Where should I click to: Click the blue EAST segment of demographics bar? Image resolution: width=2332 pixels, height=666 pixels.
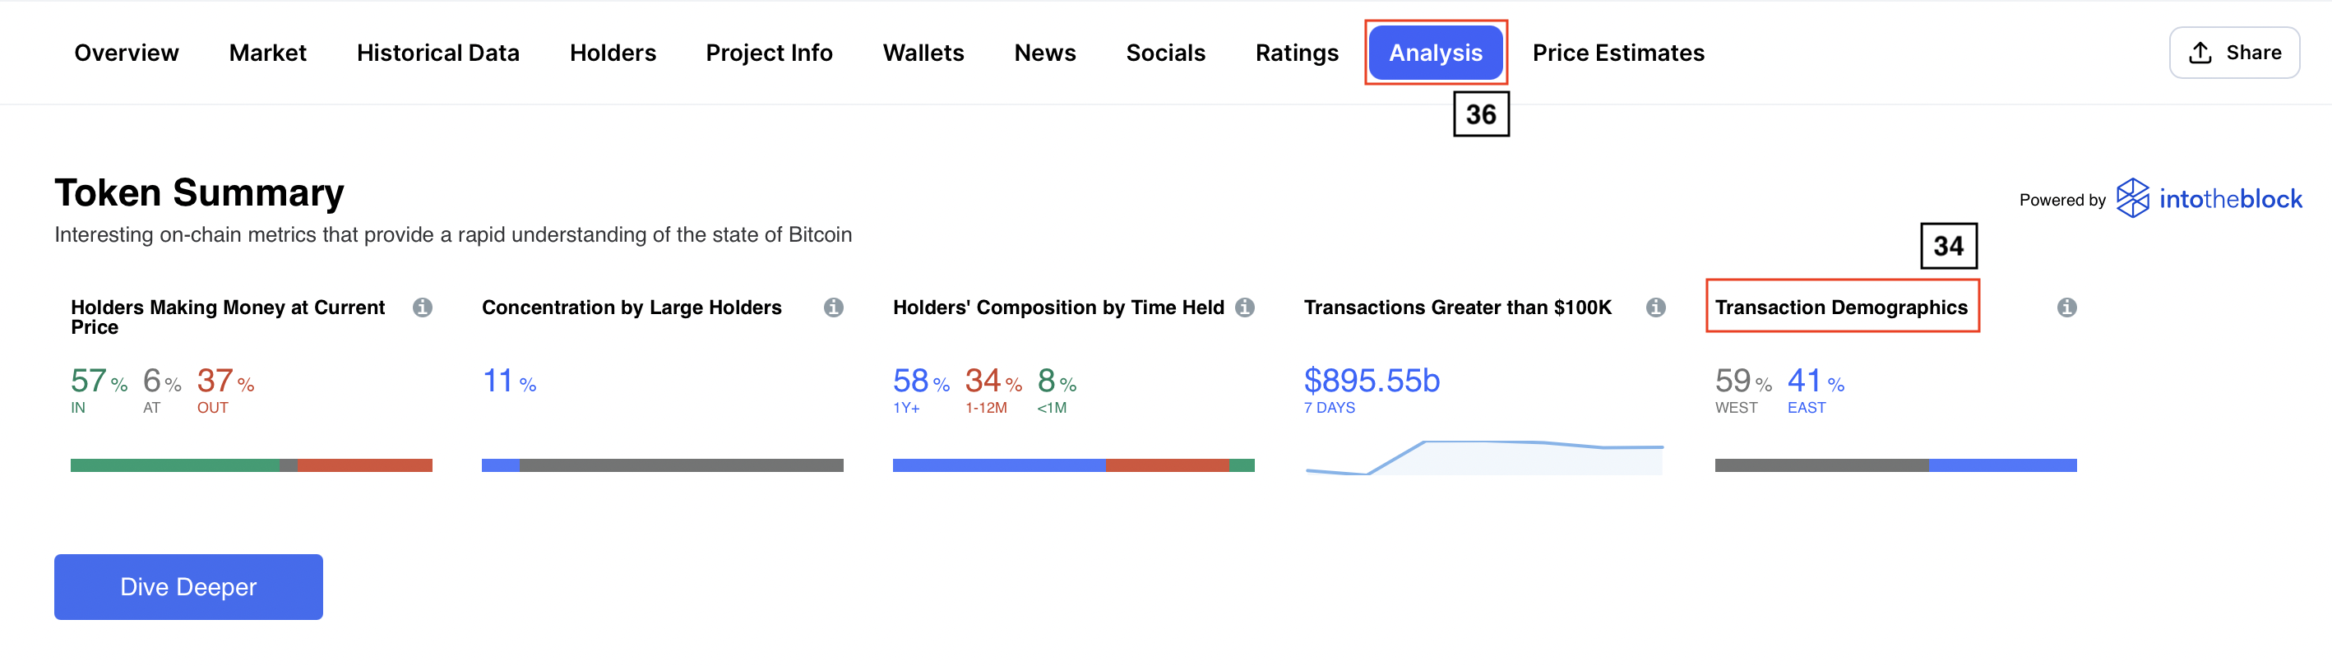(2002, 465)
